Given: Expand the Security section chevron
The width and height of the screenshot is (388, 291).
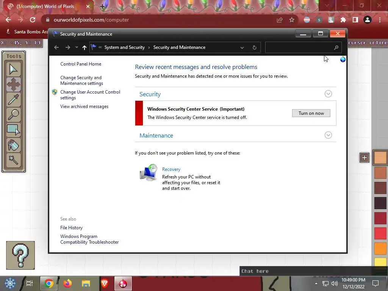Looking at the screenshot, I should pos(328,94).
